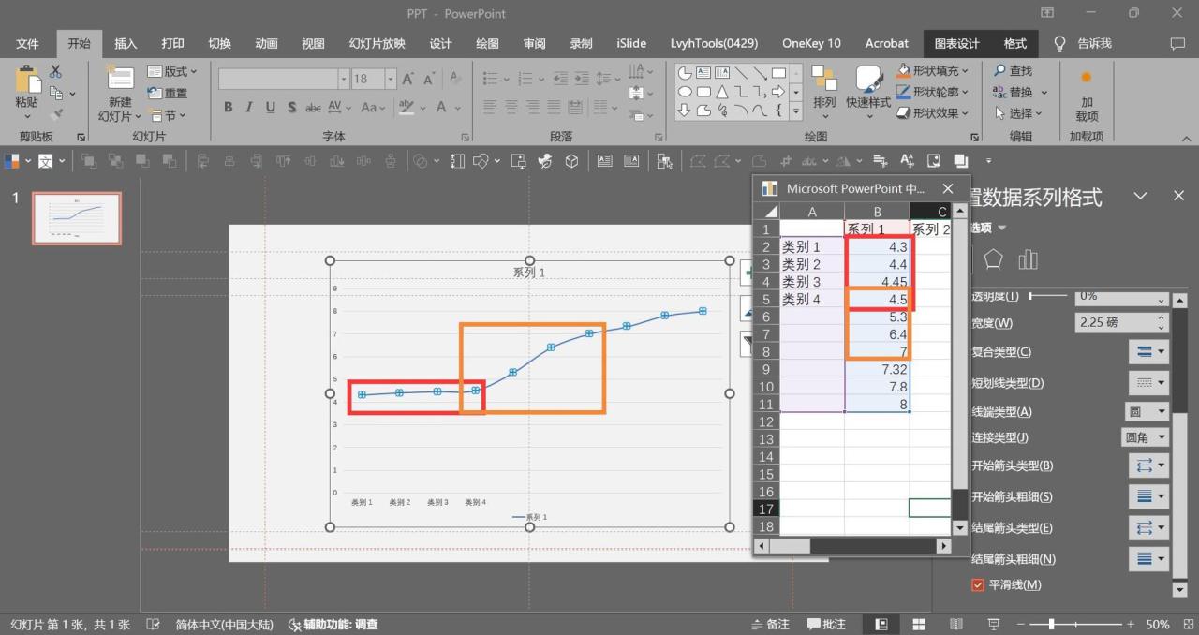This screenshot has width=1199, height=635.
Task: Click the Notes (备注) button in status bar
Action: 770,624
